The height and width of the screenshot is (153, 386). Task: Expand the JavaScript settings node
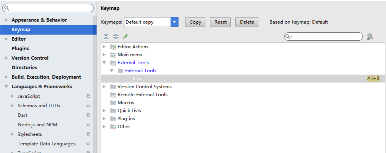click(13, 96)
